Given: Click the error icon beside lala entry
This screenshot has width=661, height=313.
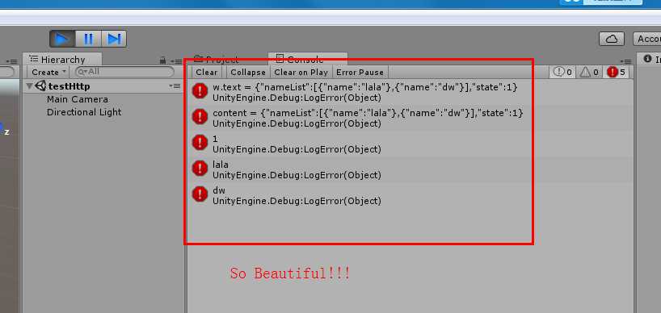Looking at the screenshot, I should point(200,169).
